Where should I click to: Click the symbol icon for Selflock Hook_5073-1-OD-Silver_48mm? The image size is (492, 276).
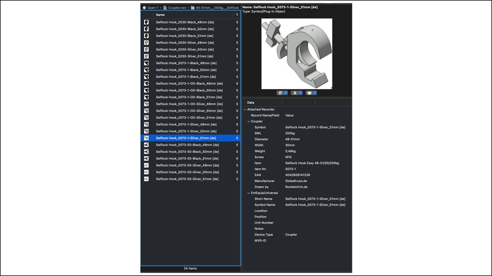click(x=146, y=104)
